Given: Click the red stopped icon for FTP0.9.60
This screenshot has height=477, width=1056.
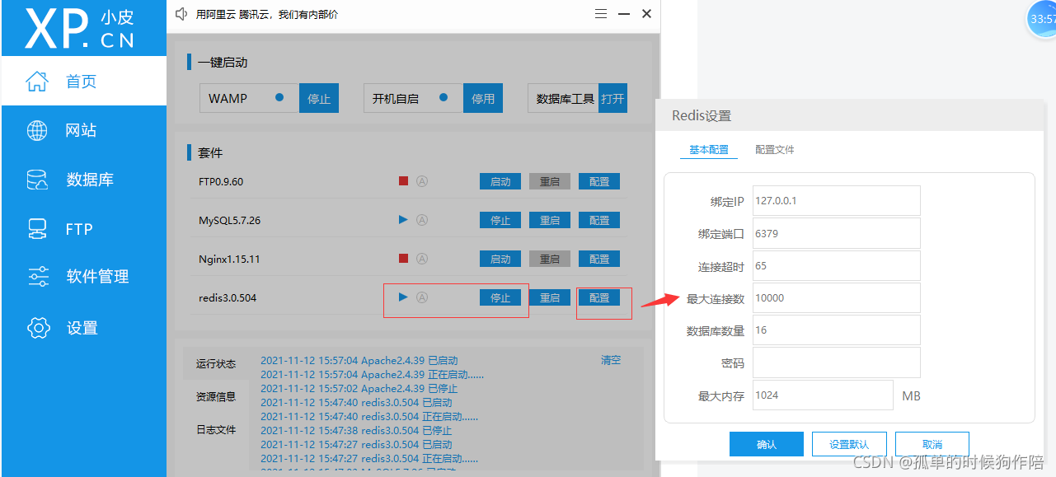Looking at the screenshot, I should (403, 181).
